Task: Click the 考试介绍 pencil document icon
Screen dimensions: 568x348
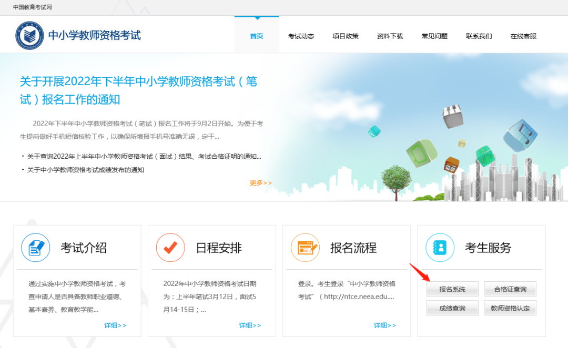Action: pyautogui.click(x=35, y=247)
